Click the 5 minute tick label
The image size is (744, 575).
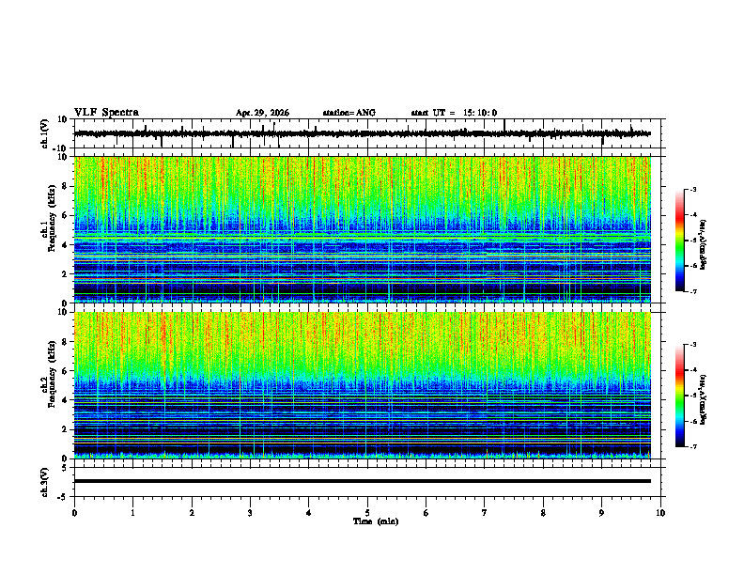(x=367, y=513)
